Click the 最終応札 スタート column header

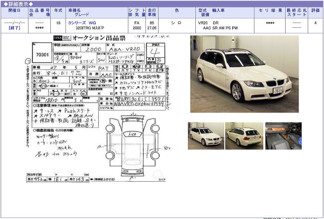coord(297,12)
